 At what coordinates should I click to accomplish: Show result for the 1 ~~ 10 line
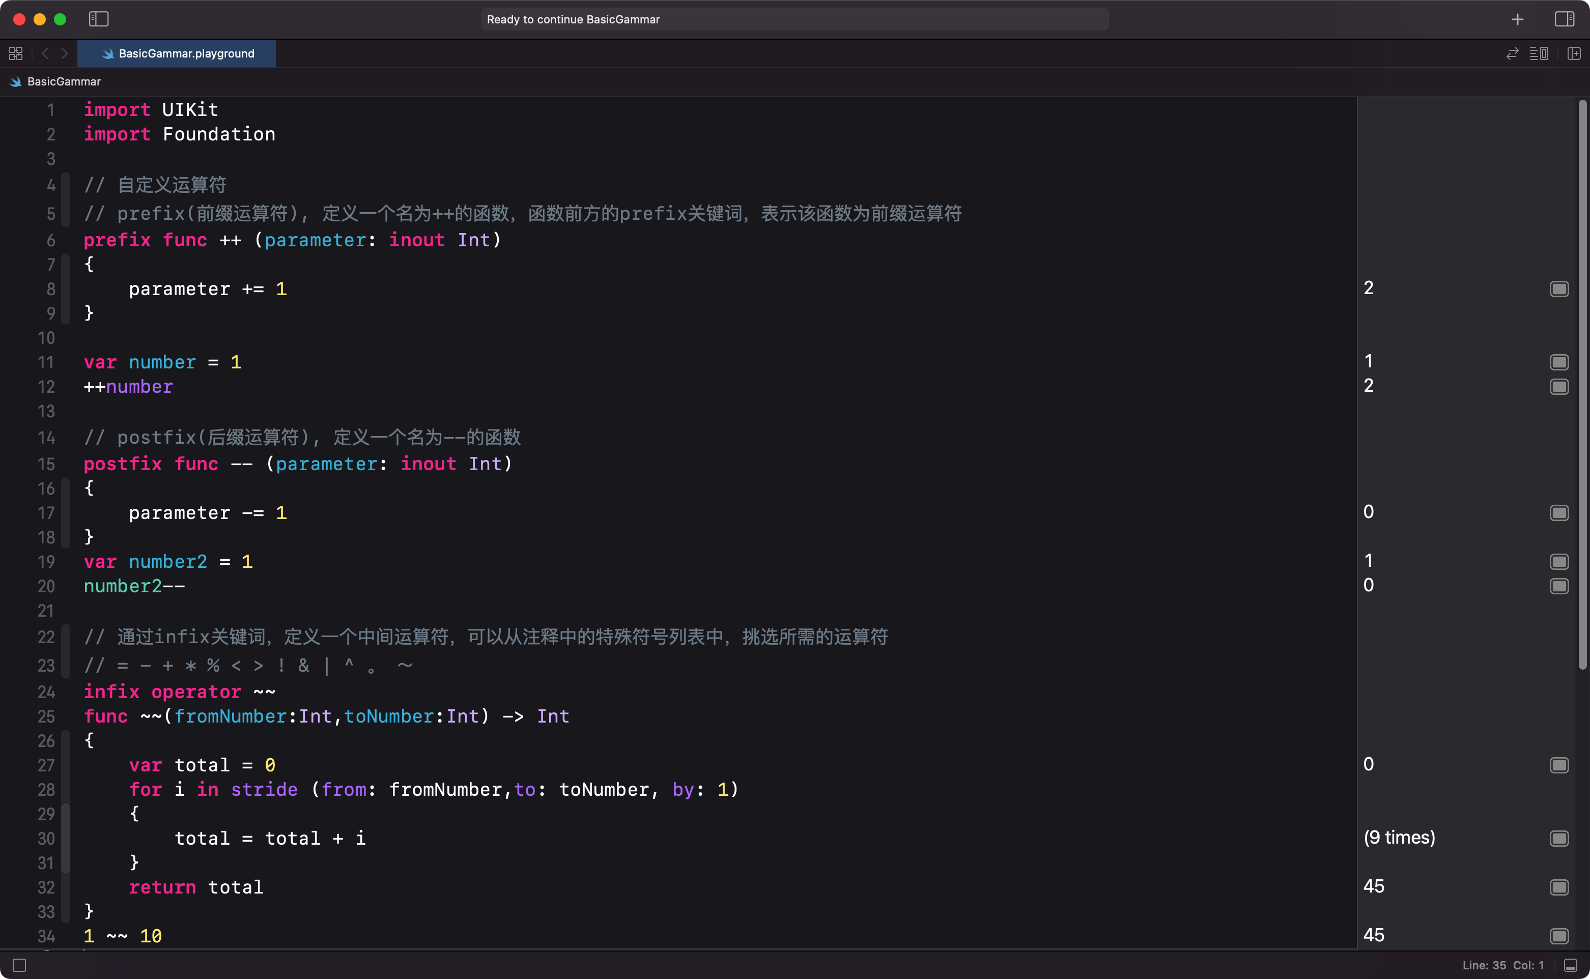1559,936
